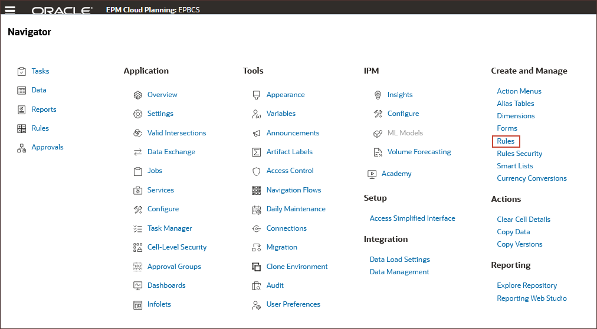
Task: Open the Dashboards link
Action: 166,285
